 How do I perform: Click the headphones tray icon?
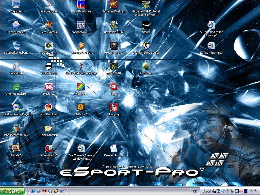(x=218, y=191)
